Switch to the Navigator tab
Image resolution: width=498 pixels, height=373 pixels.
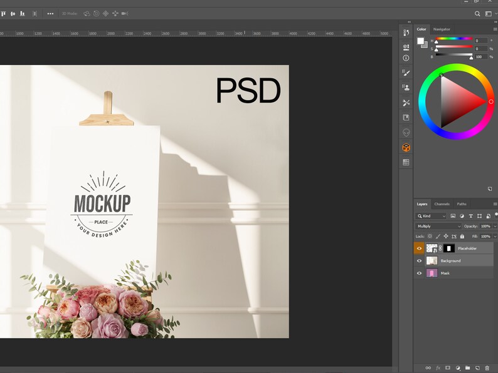pyautogui.click(x=442, y=29)
